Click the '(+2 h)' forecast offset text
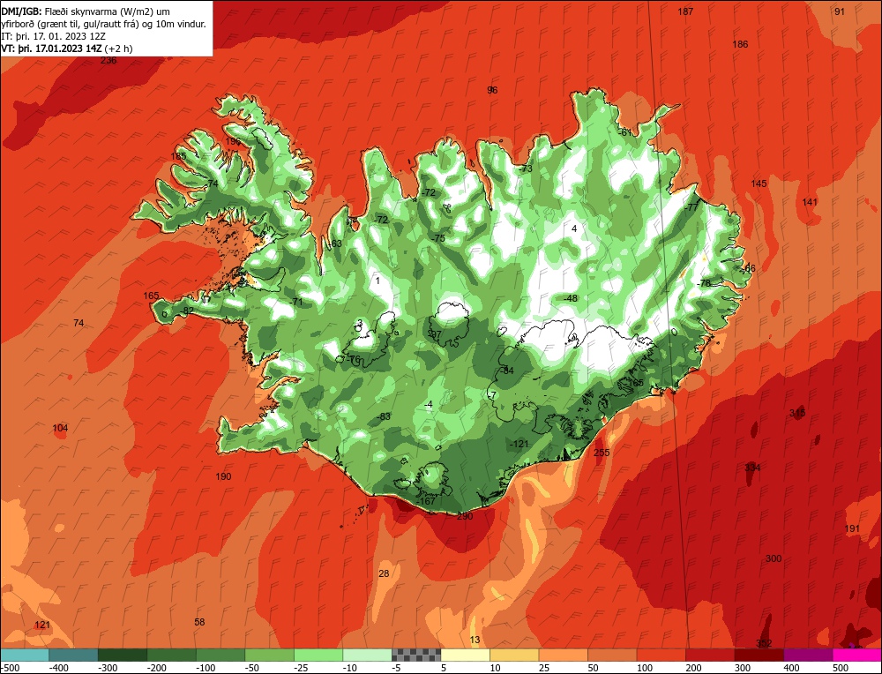 (x=118, y=49)
